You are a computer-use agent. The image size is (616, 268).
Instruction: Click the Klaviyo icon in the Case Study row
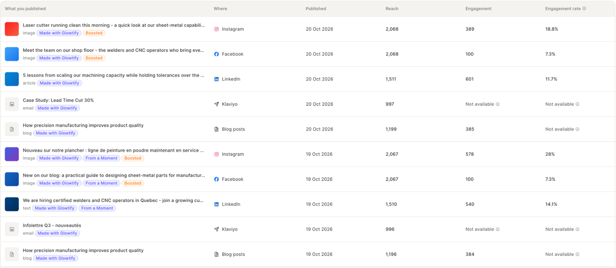[x=216, y=104]
